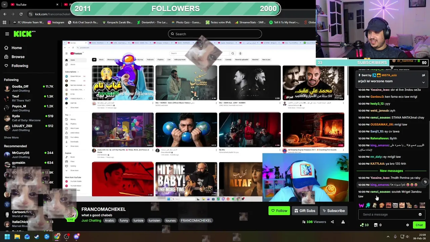Follow FRANCOMACHEKEL channel

point(279,211)
